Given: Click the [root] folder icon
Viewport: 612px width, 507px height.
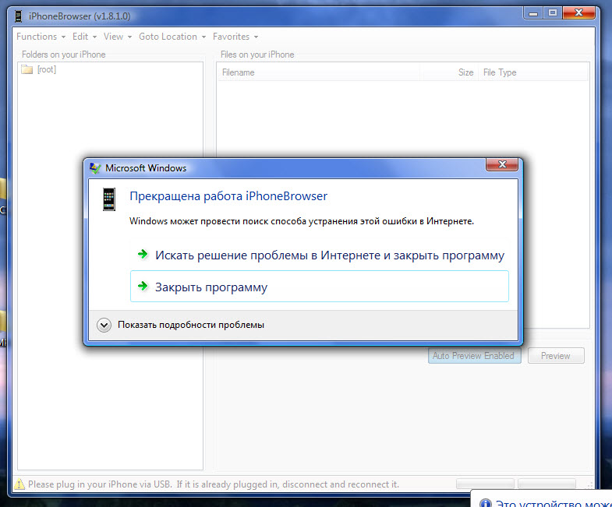Looking at the screenshot, I should (27, 70).
